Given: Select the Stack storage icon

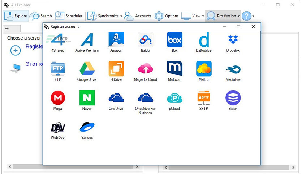Looking at the screenshot, I should point(233,98).
